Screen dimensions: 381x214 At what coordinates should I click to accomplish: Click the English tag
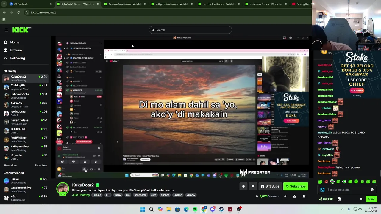(x=178, y=195)
